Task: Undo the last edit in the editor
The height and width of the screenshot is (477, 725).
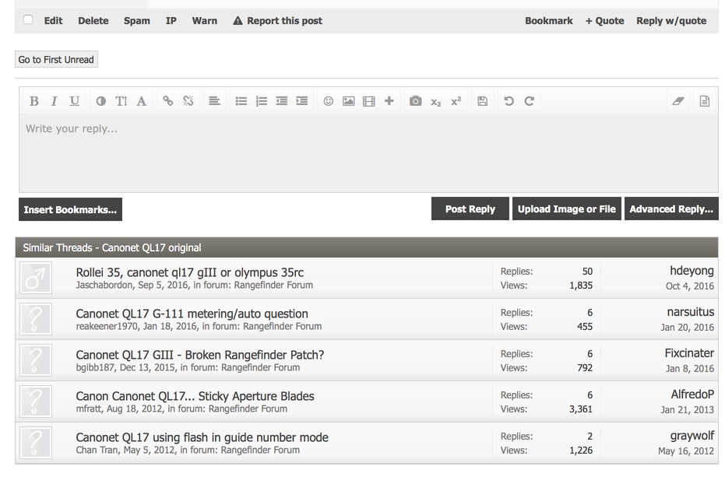Action: pos(509,101)
